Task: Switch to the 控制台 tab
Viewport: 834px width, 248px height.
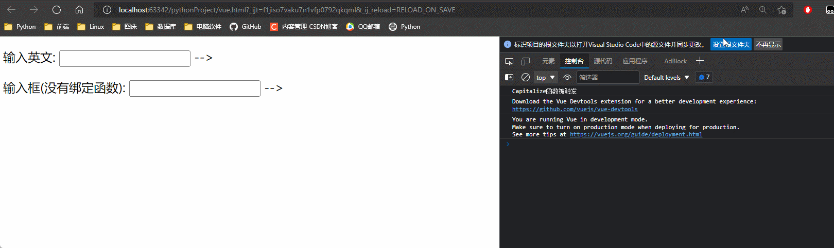Action: pos(574,61)
